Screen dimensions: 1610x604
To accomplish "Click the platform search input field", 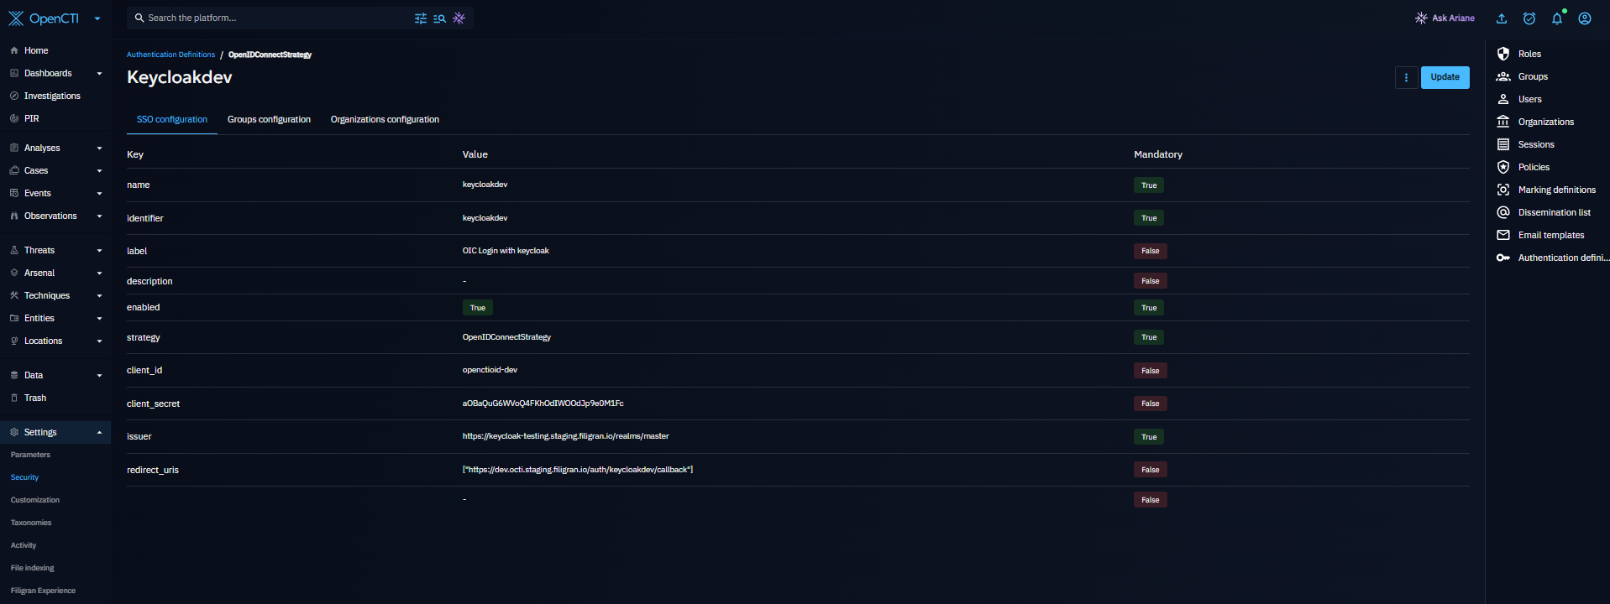I will click(x=269, y=18).
